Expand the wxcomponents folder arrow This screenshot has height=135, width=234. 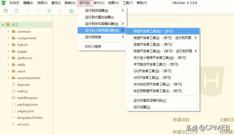[x=8, y=78]
